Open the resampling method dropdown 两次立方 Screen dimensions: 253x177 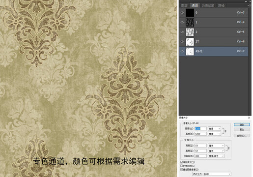pyautogui.click(x=211, y=174)
